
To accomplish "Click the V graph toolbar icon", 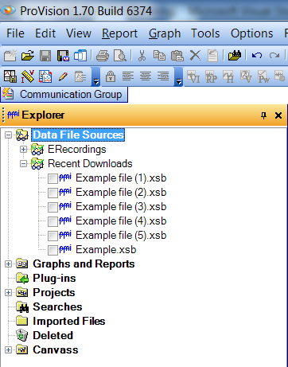I will coord(246,76).
